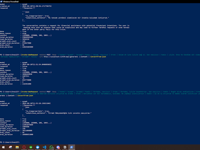
Task: Click the empty prompt PS C:\Users\Enes227> at the bottom
Action: coord(10,142)
